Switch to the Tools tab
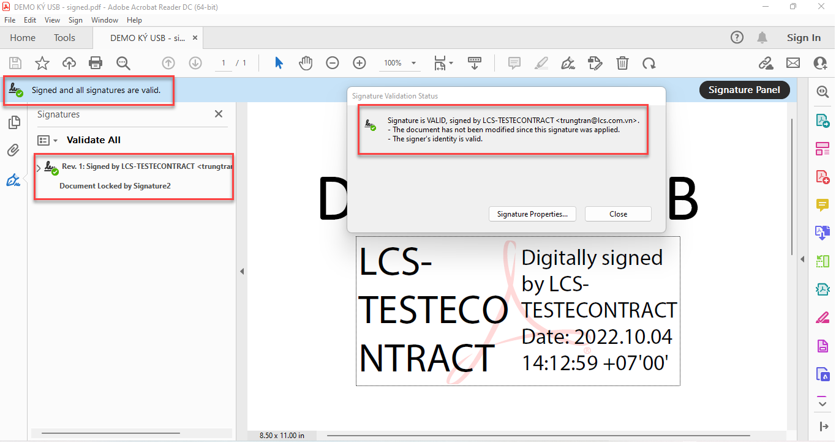Image resolution: width=836 pixels, height=443 pixels. pos(64,38)
